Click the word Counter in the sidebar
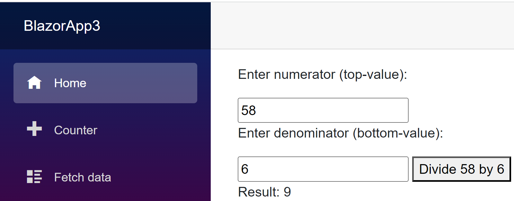The image size is (514, 201). point(75,130)
